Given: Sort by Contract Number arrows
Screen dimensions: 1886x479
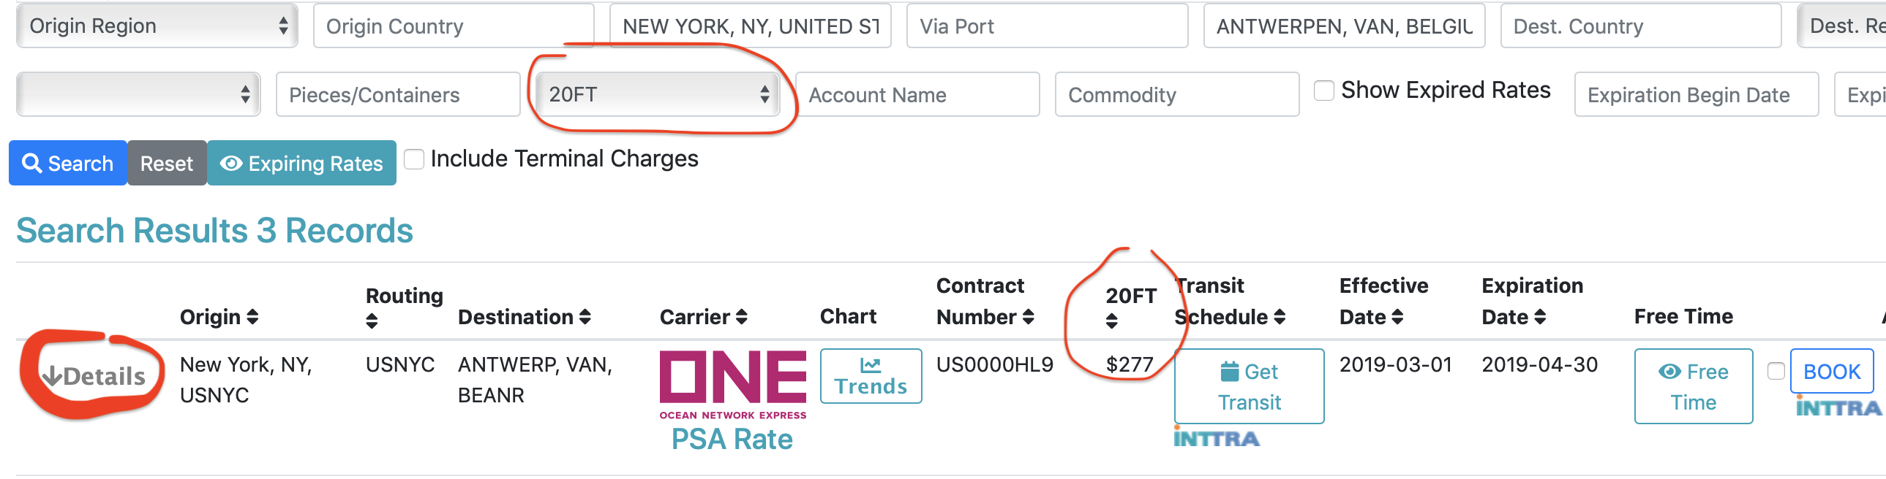Looking at the screenshot, I should click(x=1028, y=317).
